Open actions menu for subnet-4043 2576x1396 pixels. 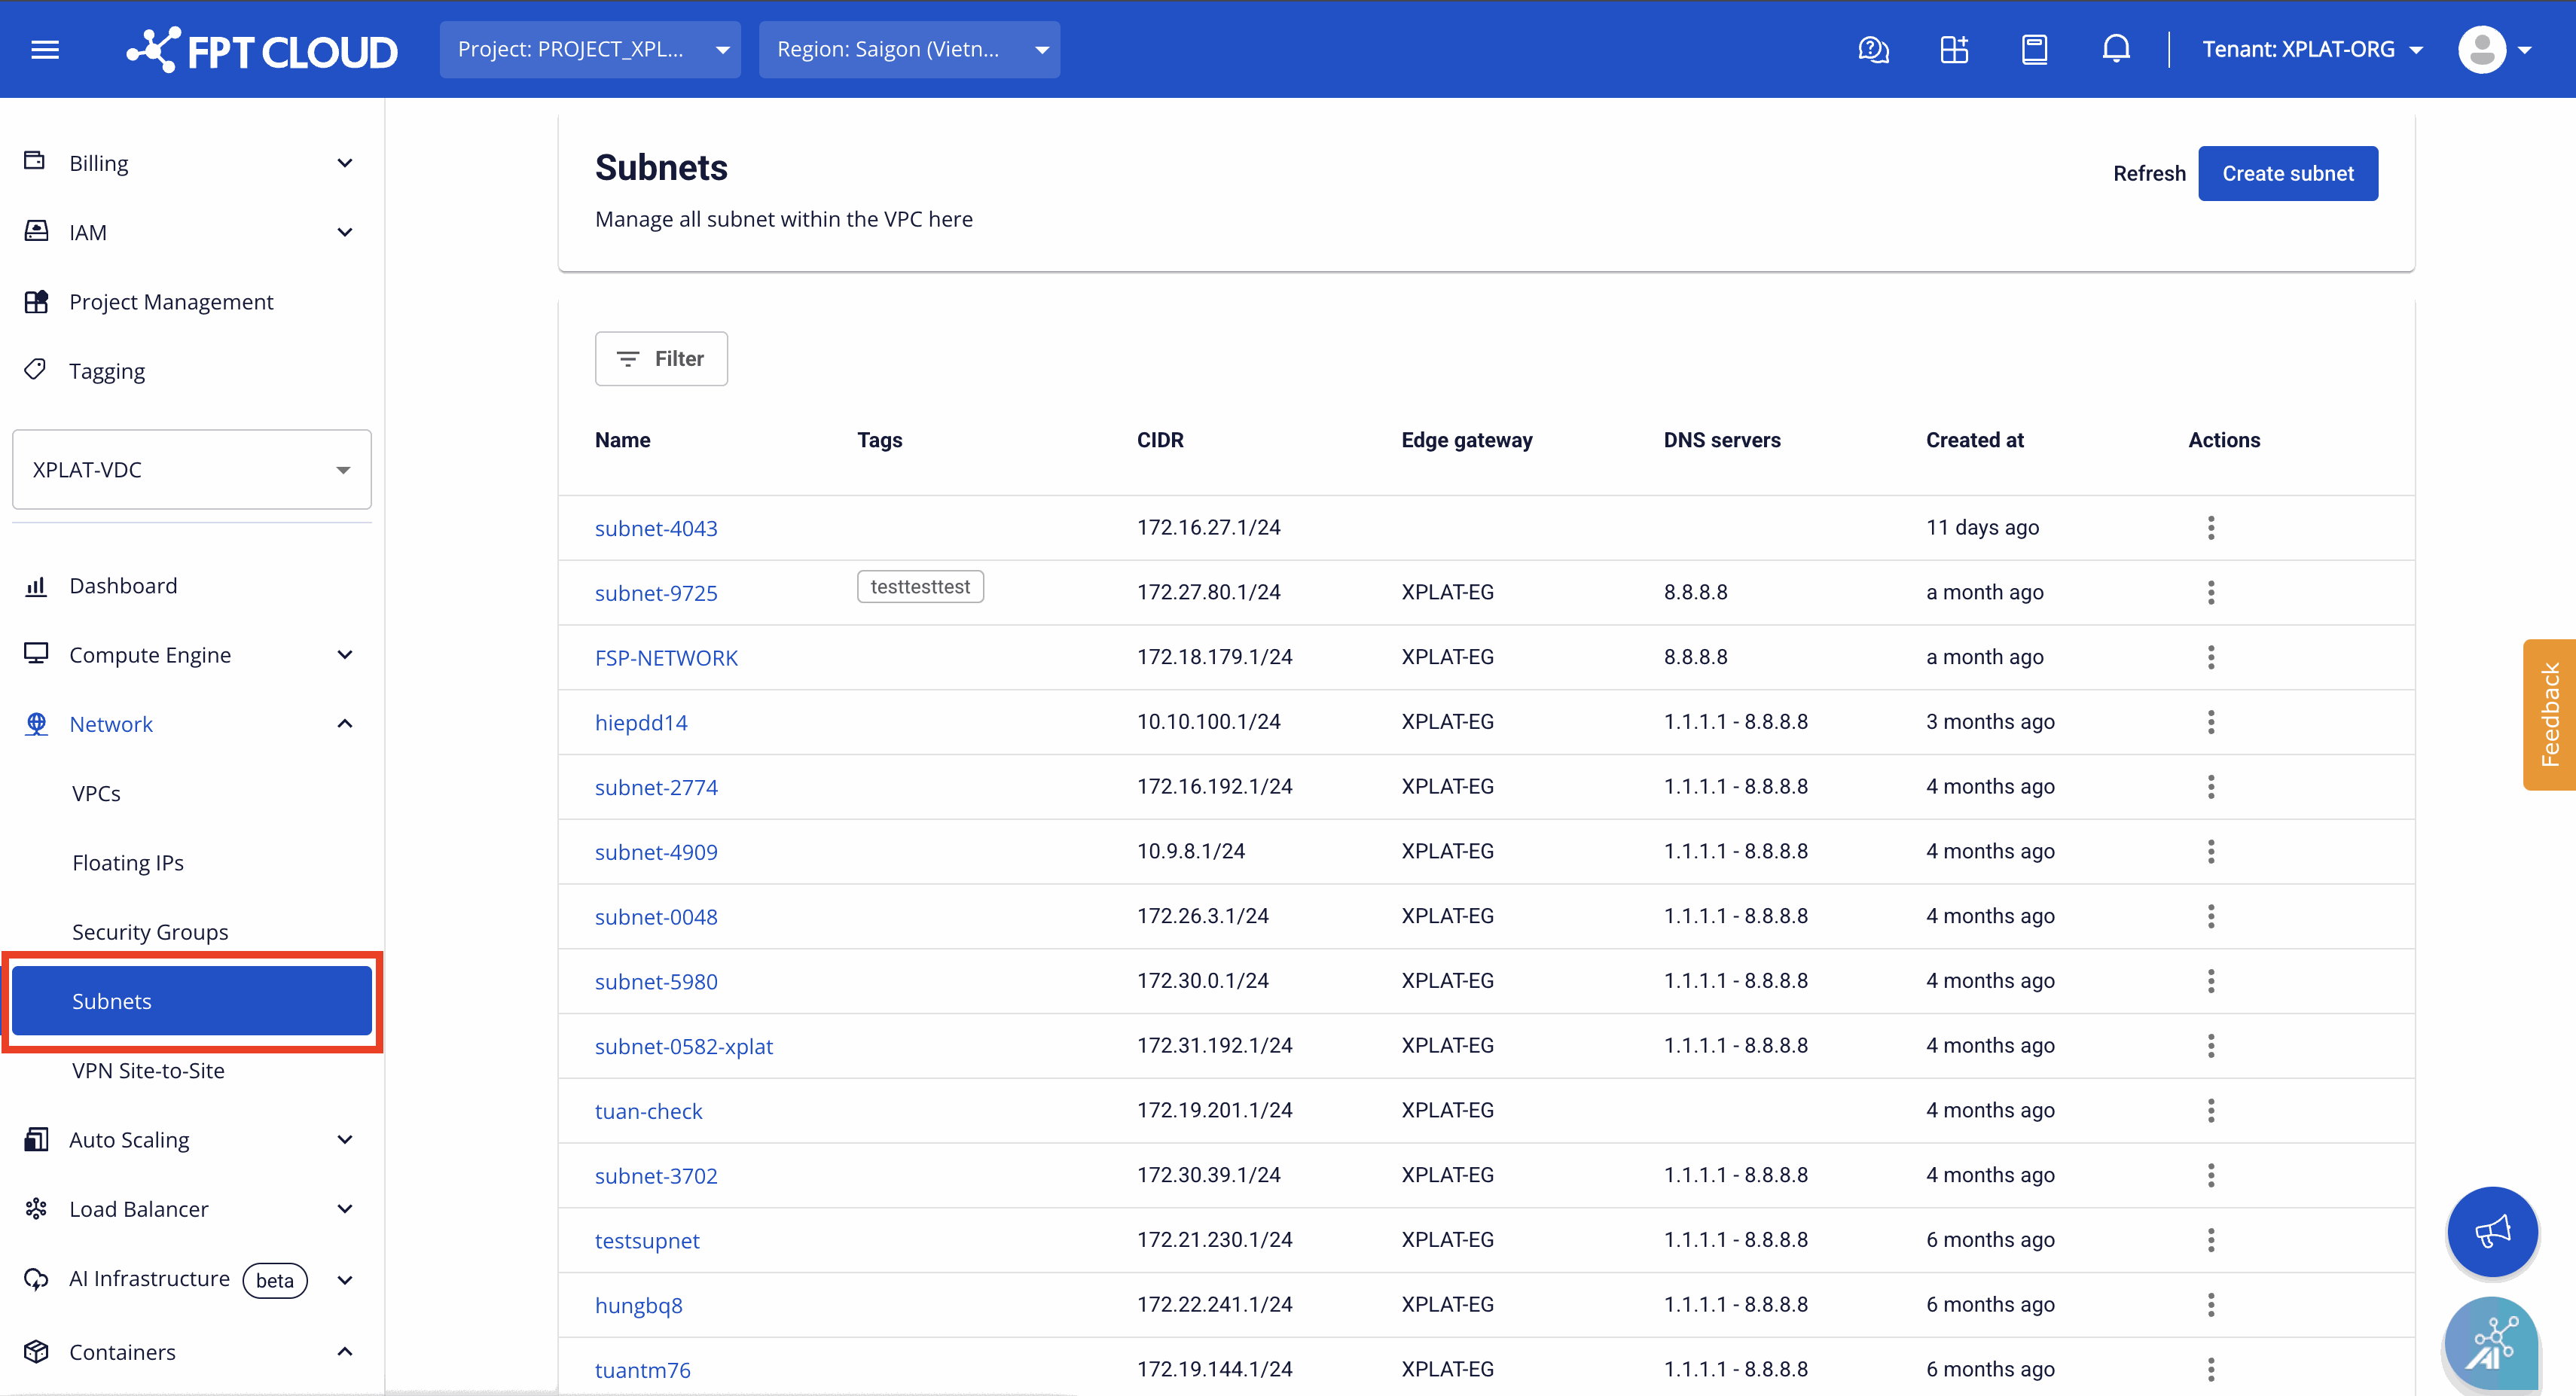[2211, 527]
